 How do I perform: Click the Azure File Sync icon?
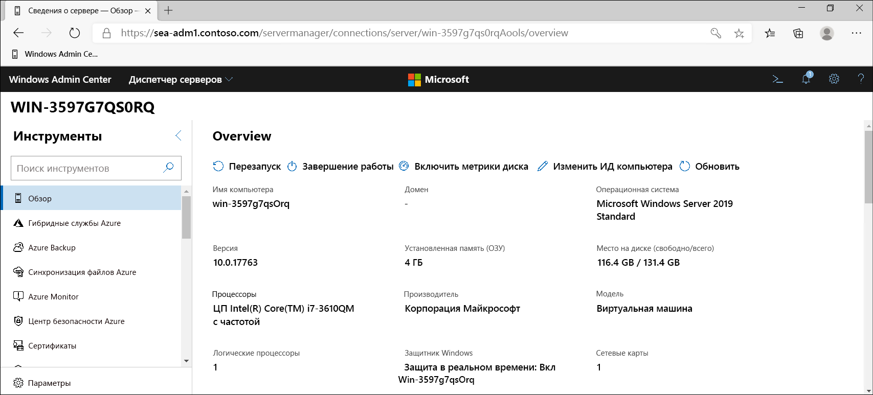point(18,272)
